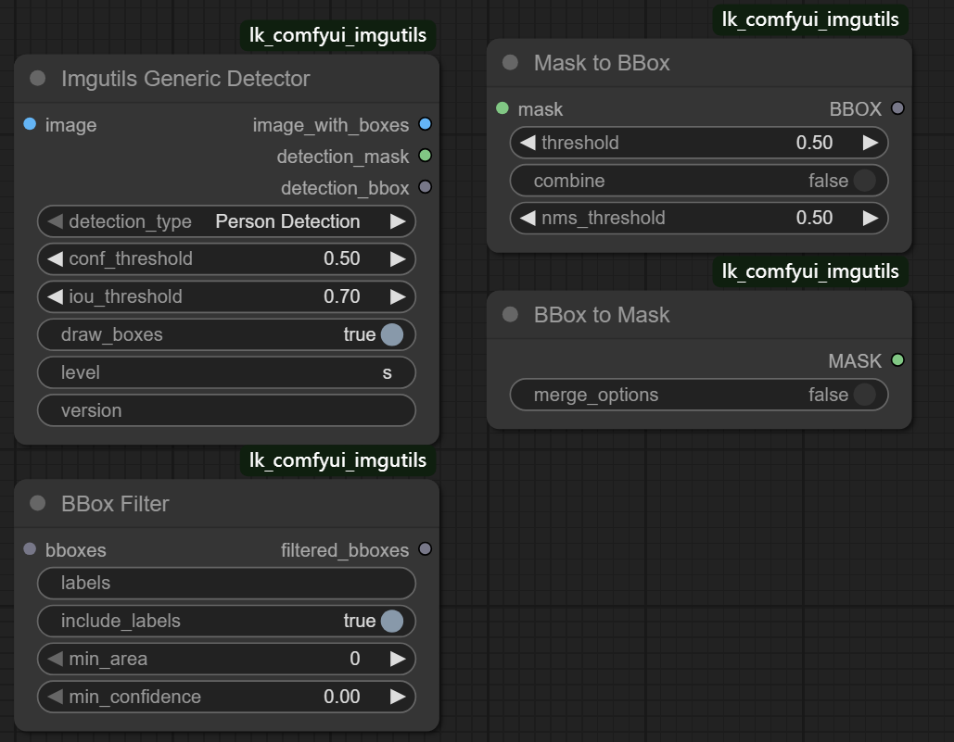Collapse the Imgutils Generic Detector node dot
The width and height of the screenshot is (954, 742).
[x=38, y=78]
